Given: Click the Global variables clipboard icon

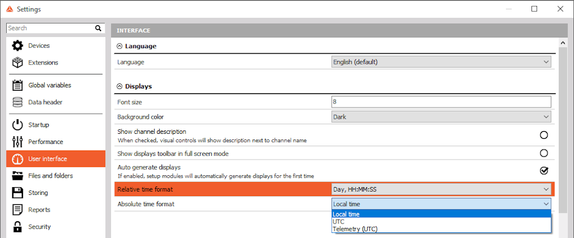Looking at the screenshot, I should pos(17,85).
